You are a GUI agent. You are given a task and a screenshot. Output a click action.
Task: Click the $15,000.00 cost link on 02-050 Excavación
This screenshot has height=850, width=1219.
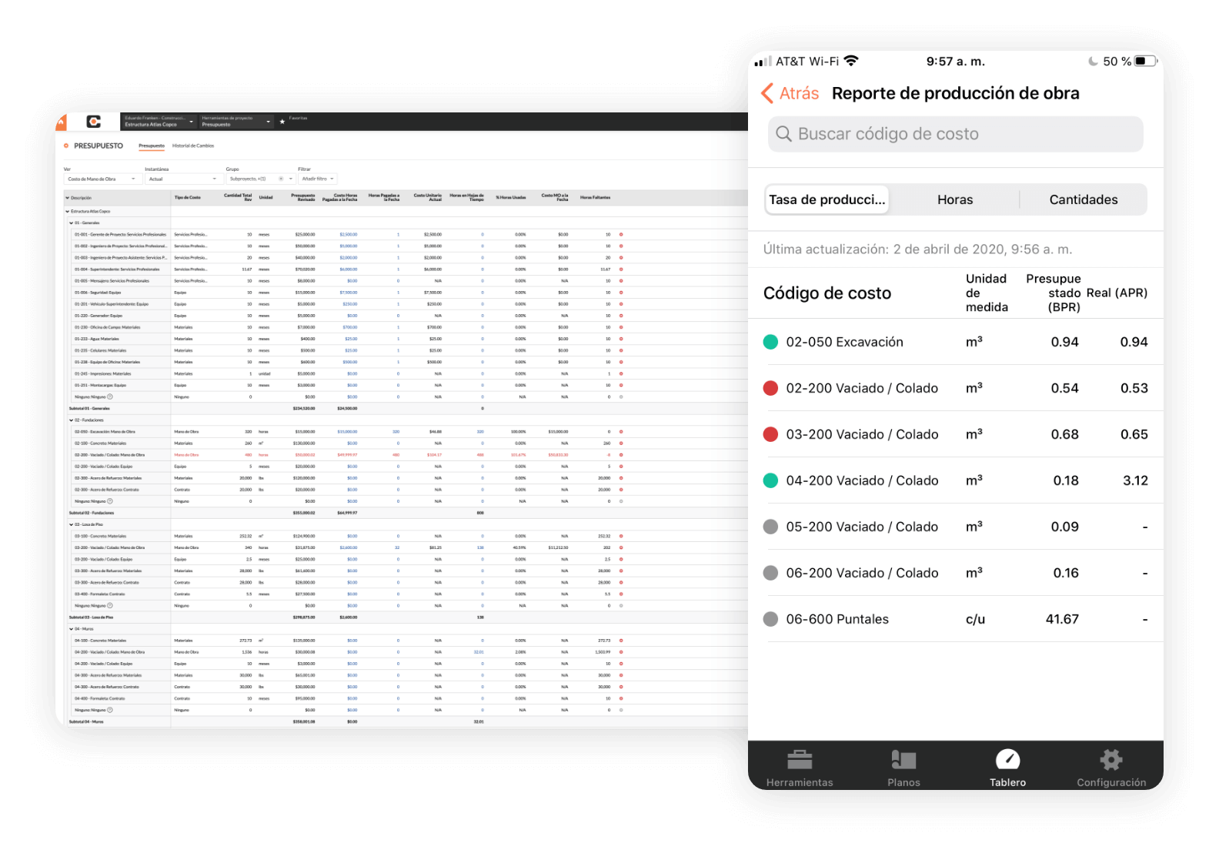pyautogui.click(x=347, y=431)
